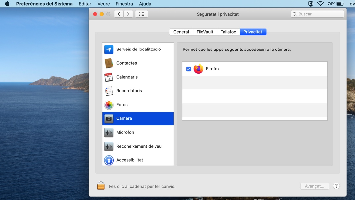The image size is (355, 200).
Task: Show all preferences grid button
Action: pos(142,14)
